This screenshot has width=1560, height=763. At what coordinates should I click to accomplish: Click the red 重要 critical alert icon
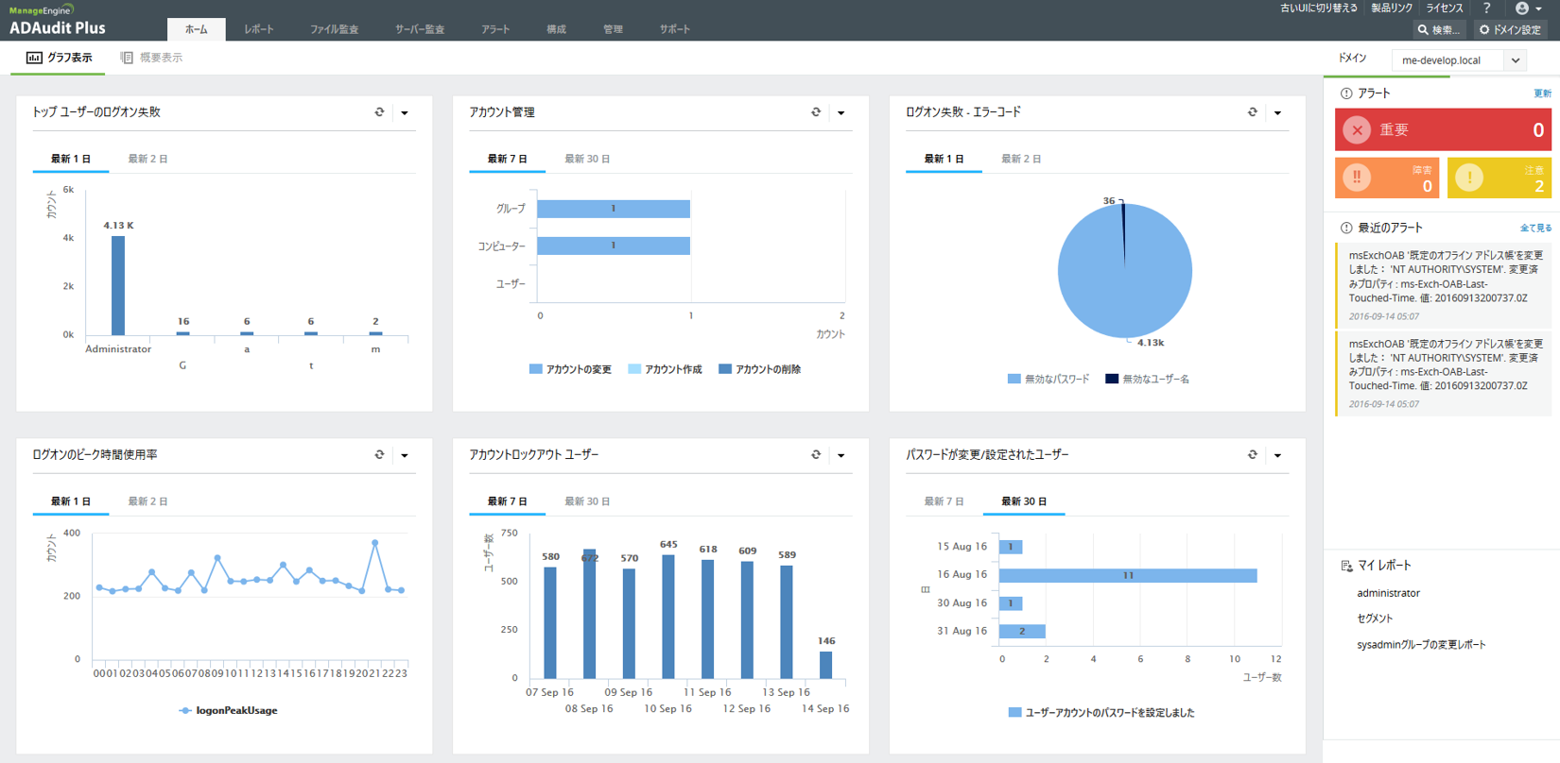tap(1358, 130)
